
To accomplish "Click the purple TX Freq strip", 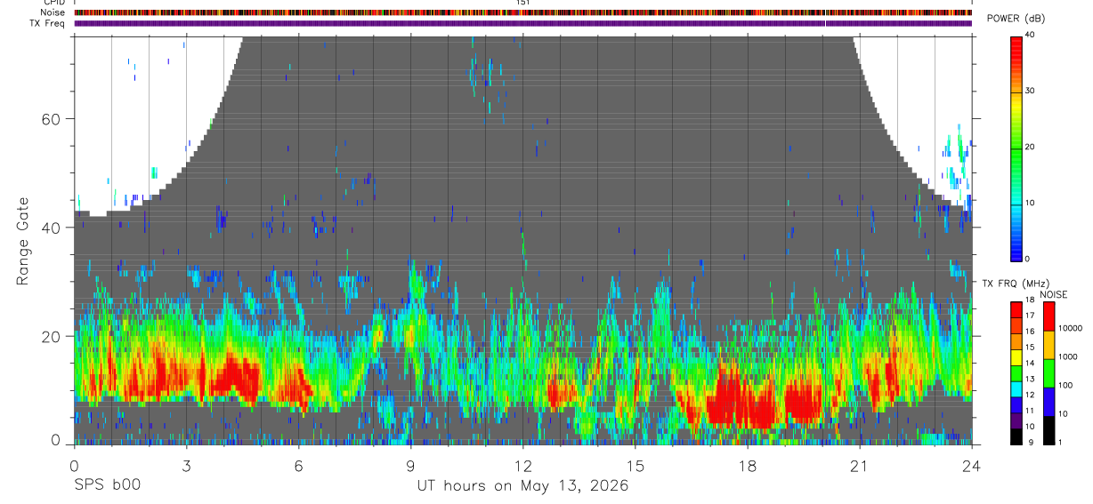I will [x=523, y=23].
